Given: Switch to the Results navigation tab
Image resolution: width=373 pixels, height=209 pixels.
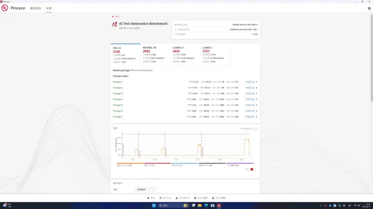Looking at the screenshot, I should coord(49,8).
